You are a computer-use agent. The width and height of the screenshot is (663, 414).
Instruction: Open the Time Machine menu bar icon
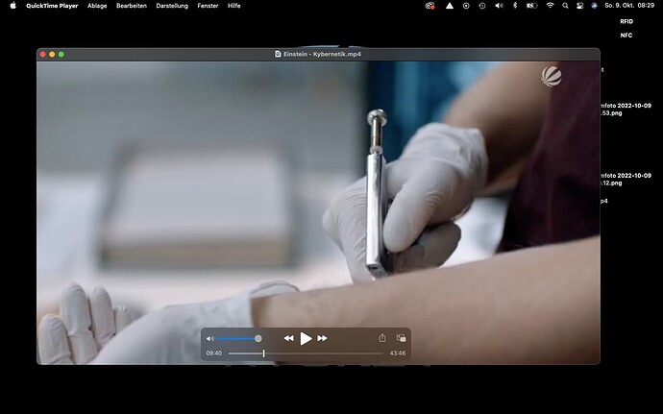point(482,6)
